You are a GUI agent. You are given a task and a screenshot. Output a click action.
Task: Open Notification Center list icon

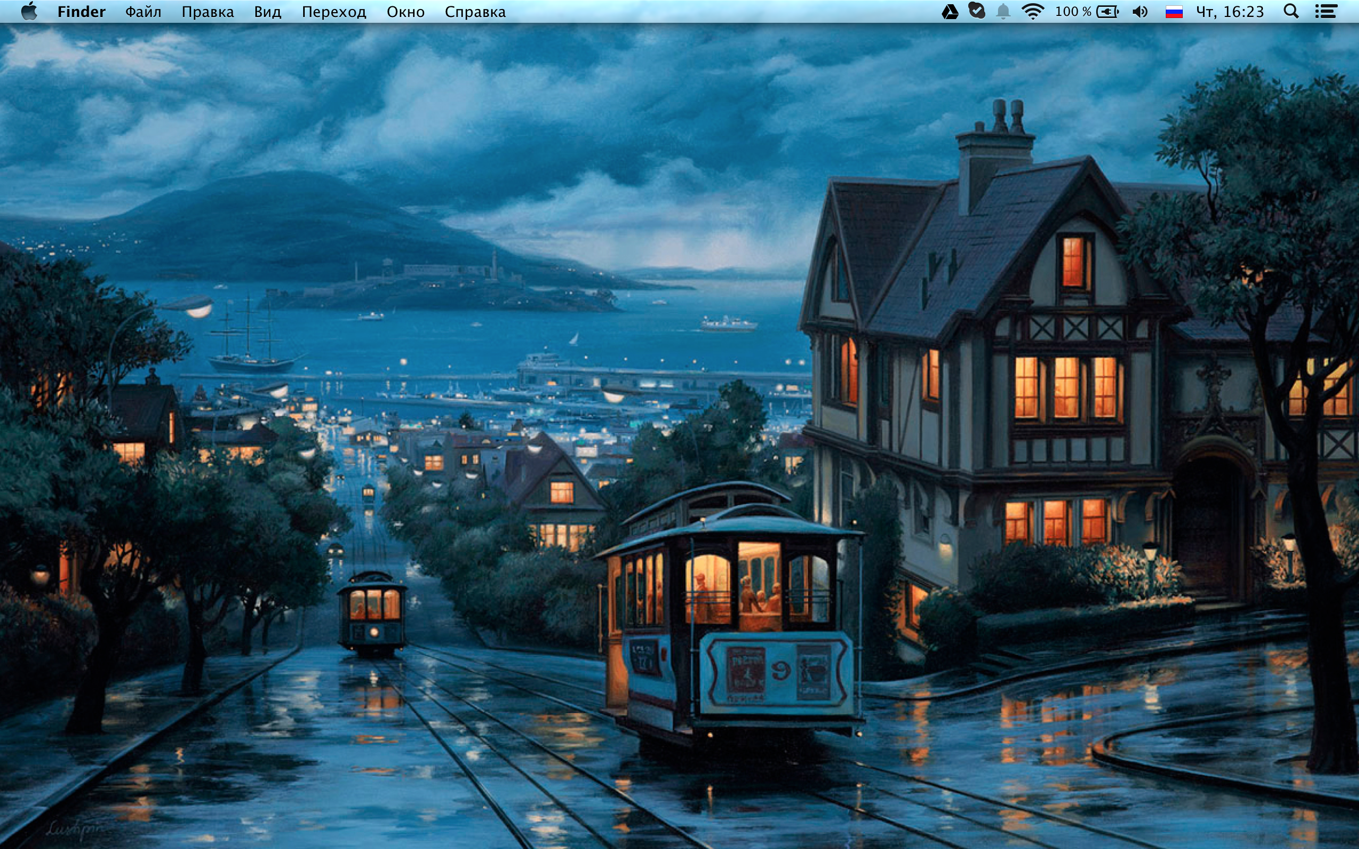[x=1326, y=12]
